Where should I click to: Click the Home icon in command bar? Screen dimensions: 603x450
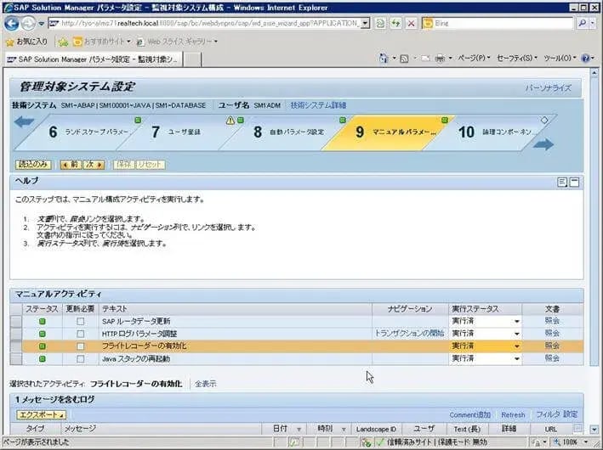click(x=384, y=59)
